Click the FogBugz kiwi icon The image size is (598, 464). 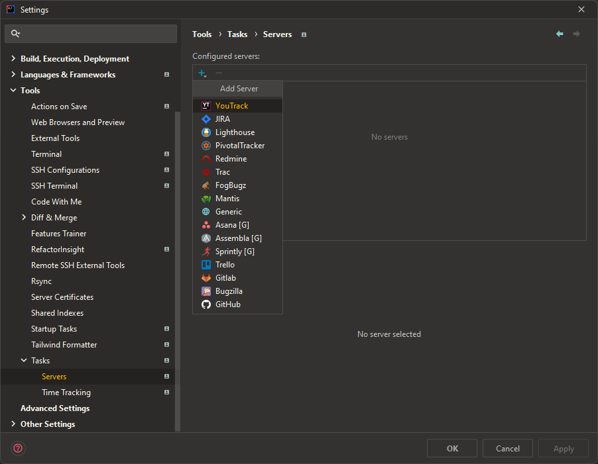tap(206, 185)
